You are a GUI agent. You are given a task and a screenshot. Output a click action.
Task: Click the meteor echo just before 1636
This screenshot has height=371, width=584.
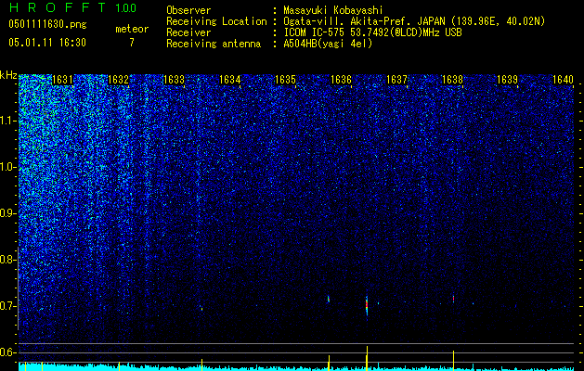329,299
